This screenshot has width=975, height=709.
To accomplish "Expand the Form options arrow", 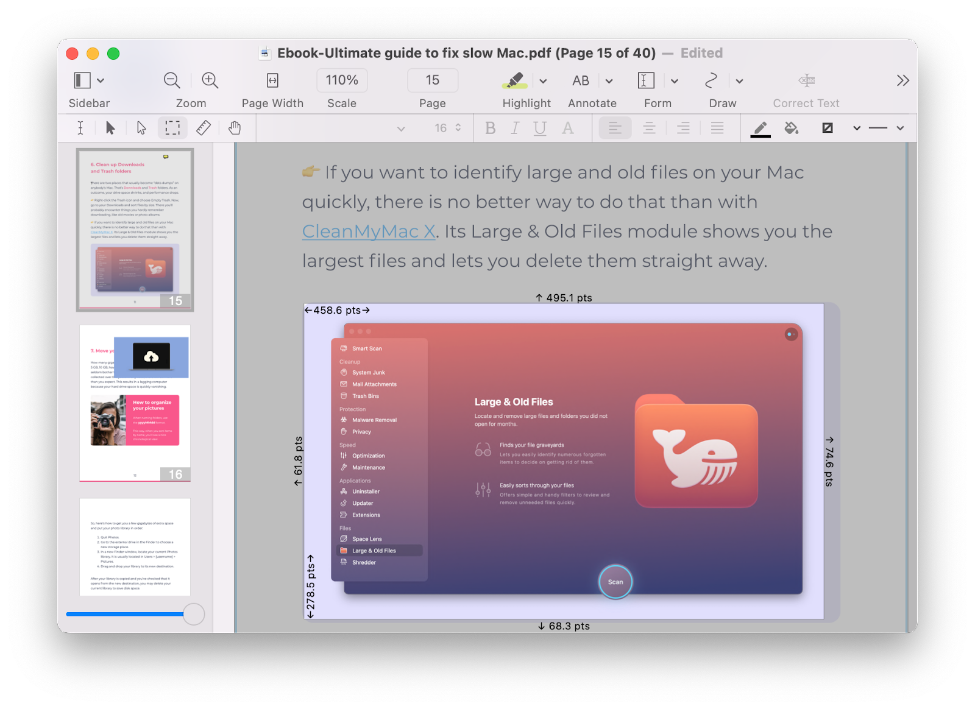I will pyautogui.click(x=675, y=81).
